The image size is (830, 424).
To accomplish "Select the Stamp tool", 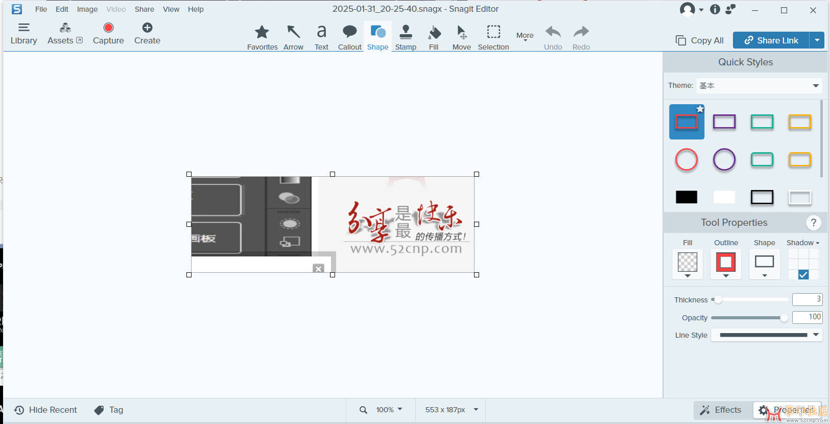I will pyautogui.click(x=406, y=37).
